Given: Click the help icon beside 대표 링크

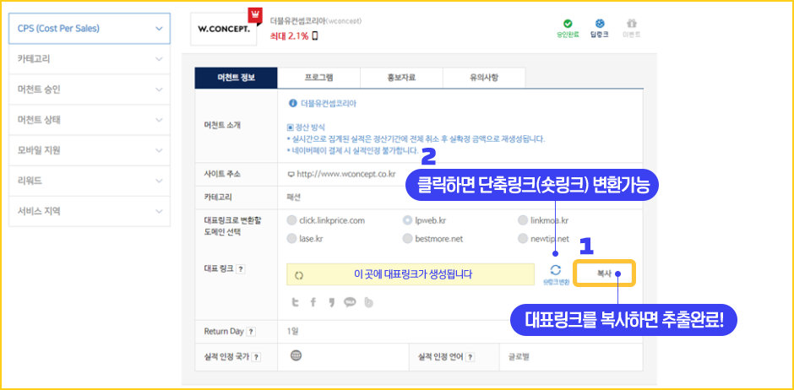Looking at the screenshot, I should point(241,269).
